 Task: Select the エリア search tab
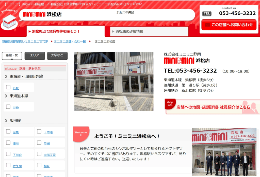pos(35,56)
